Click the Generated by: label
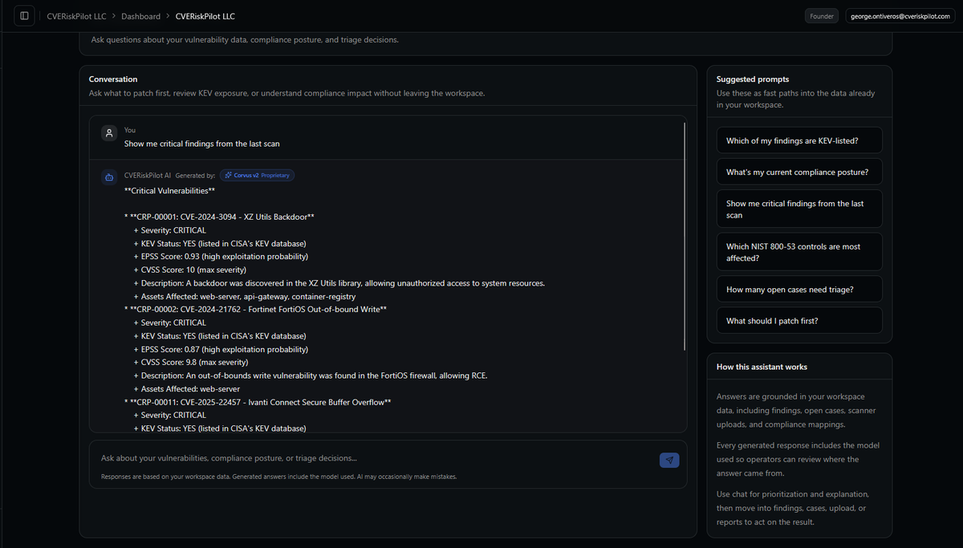963x548 pixels. [x=195, y=175]
